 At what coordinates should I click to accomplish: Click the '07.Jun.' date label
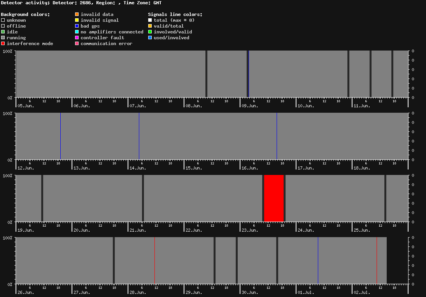pyautogui.click(x=138, y=106)
